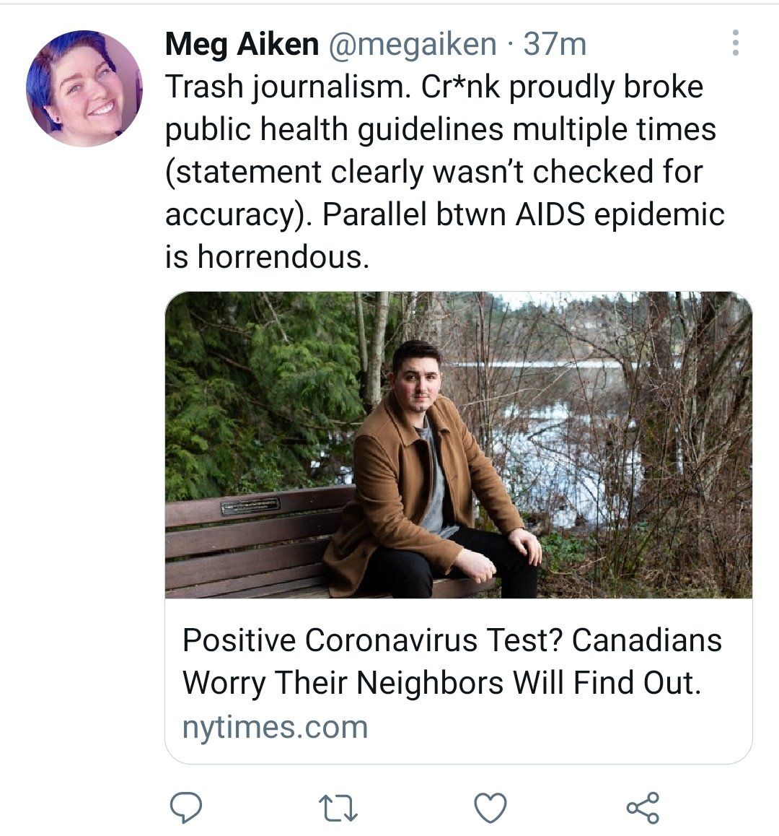Click the nytimes.com domain label
The height and width of the screenshot is (836, 779).
point(275,726)
